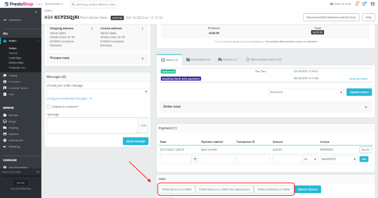Open Invoice address options menu

click(x=142, y=29)
